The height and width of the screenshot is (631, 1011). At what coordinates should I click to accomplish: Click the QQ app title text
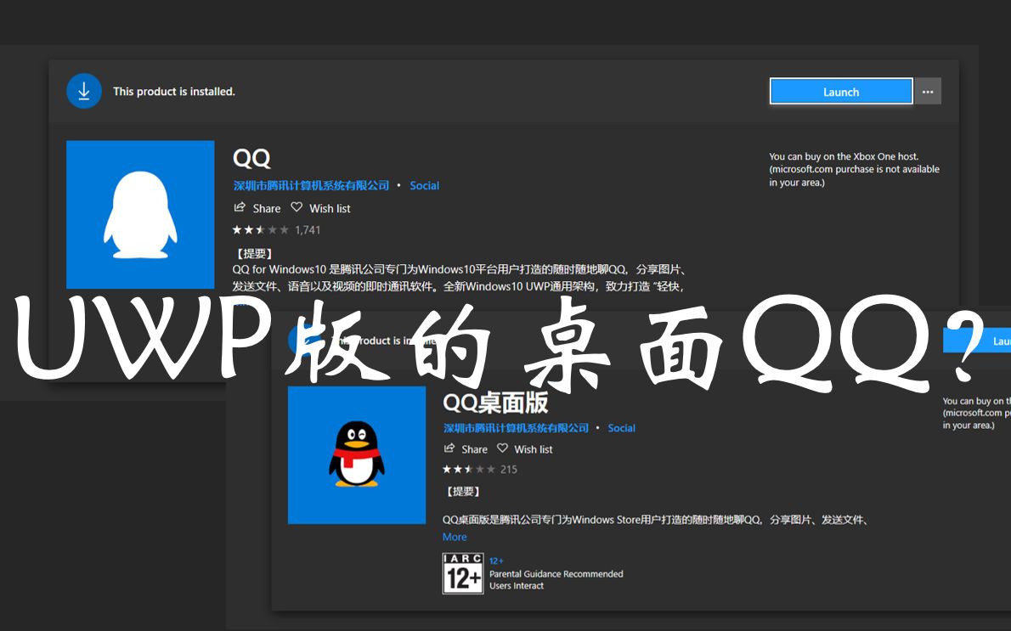click(251, 158)
